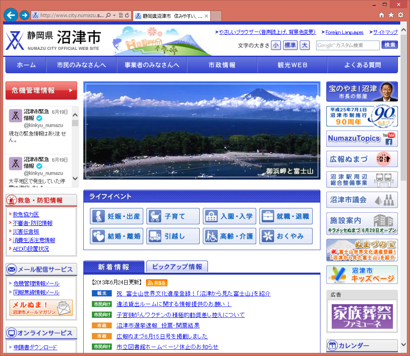This screenshot has height=356, width=410.
Task: Open the 入園・入学 life event
Action: [x=230, y=216]
